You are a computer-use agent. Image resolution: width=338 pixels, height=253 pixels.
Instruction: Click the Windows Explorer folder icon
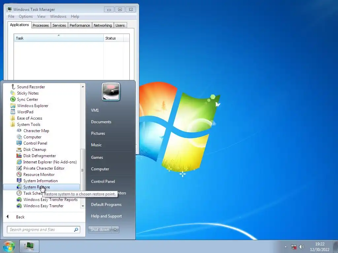pos(13,106)
